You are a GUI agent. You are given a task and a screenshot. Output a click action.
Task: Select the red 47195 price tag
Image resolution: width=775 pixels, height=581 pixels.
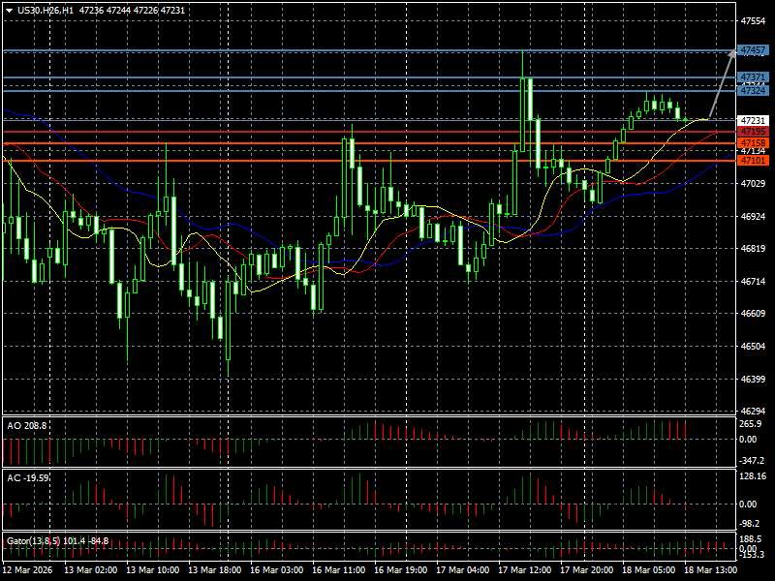753,131
